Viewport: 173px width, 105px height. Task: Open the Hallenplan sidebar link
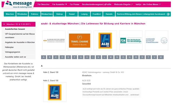click(18, 47)
